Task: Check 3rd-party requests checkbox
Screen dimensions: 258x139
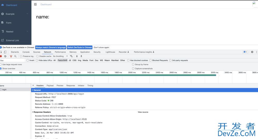Action: coord(170,60)
